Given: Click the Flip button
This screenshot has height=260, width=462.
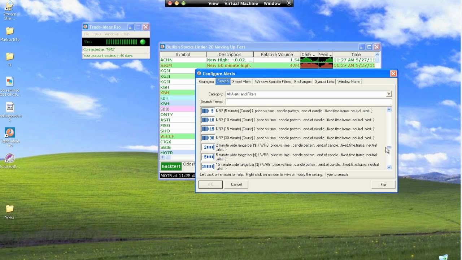Looking at the screenshot, I should coord(383,184).
